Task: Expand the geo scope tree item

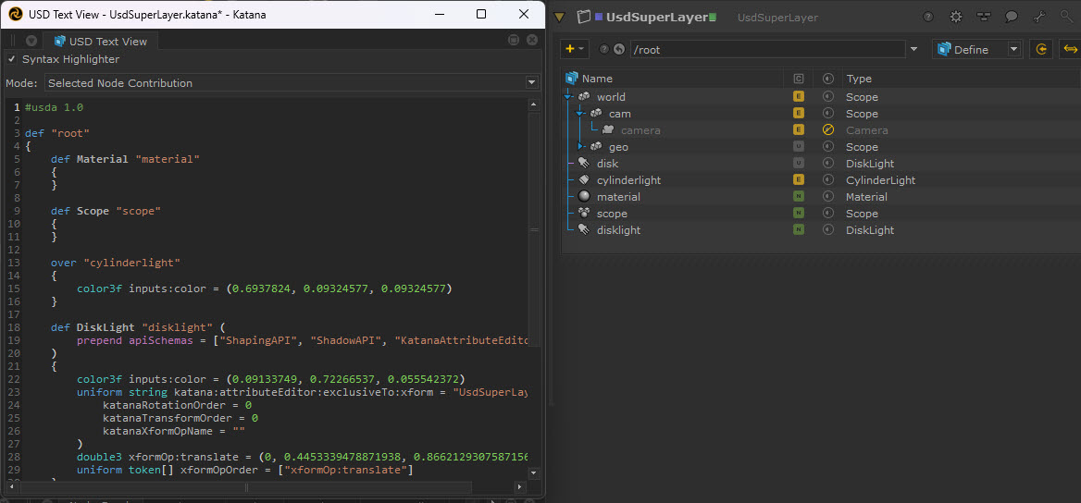Action: click(580, 147)
